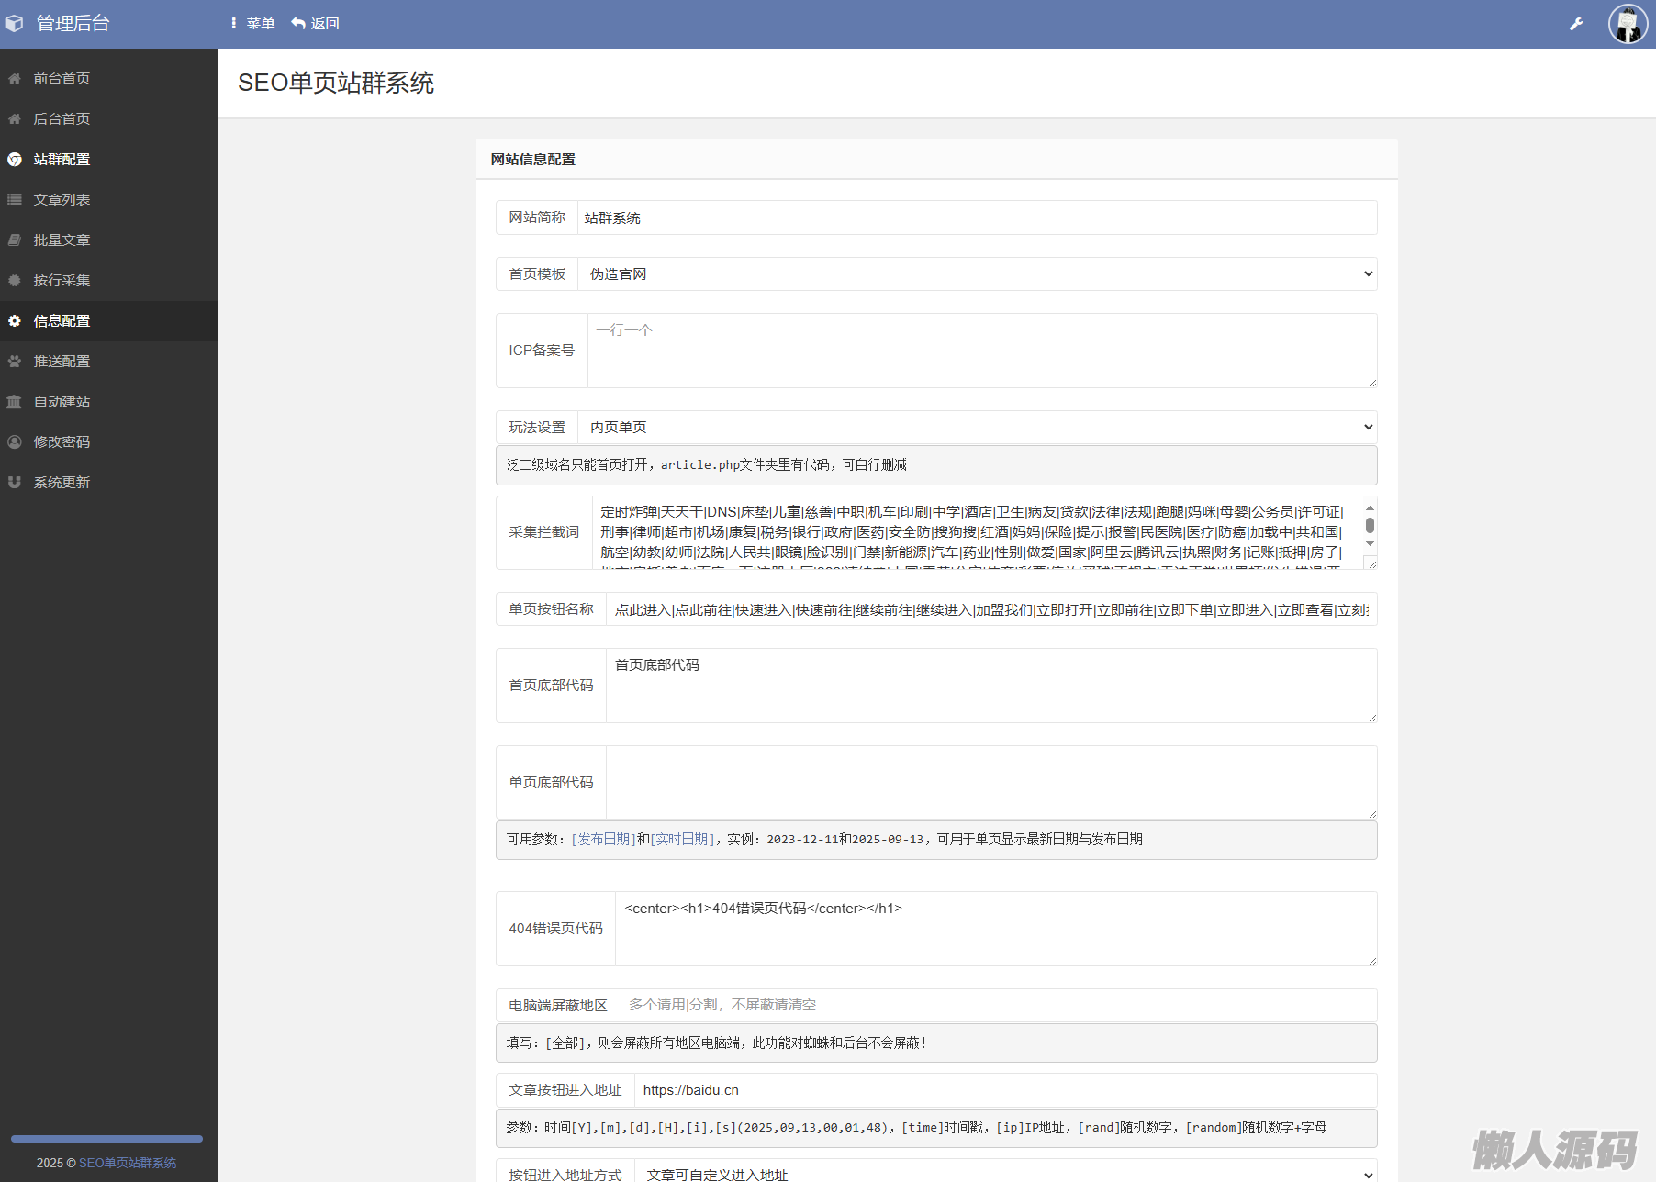1656x1182 pixels.
Task: Click the 采集拦截词 textarea scrollbar
Action: point(1370,526)
